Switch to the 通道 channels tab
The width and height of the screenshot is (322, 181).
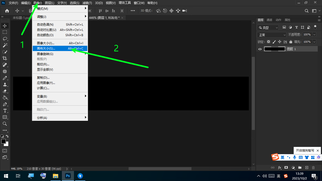point(269,20)
